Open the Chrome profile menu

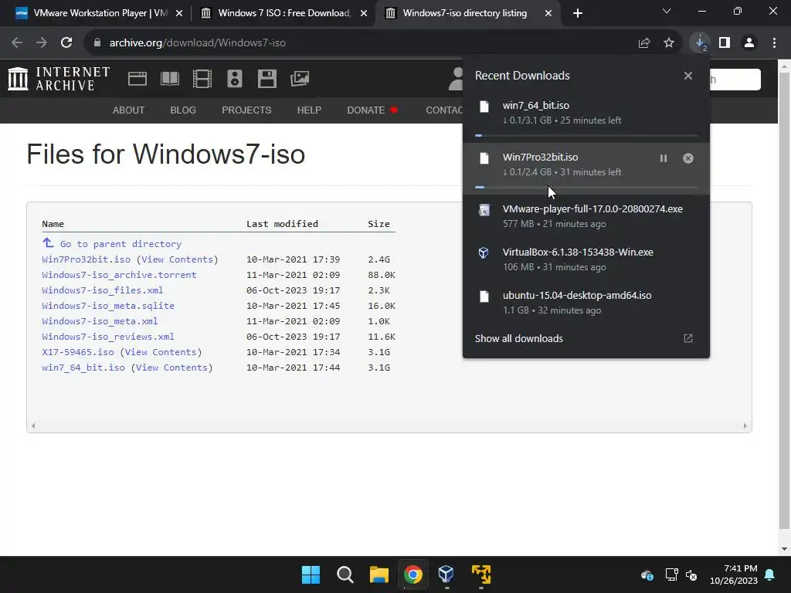coord(749,43)
